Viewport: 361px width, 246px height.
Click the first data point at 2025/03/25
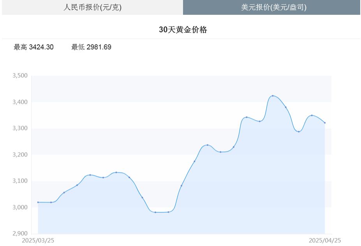[x=38, y=202]
